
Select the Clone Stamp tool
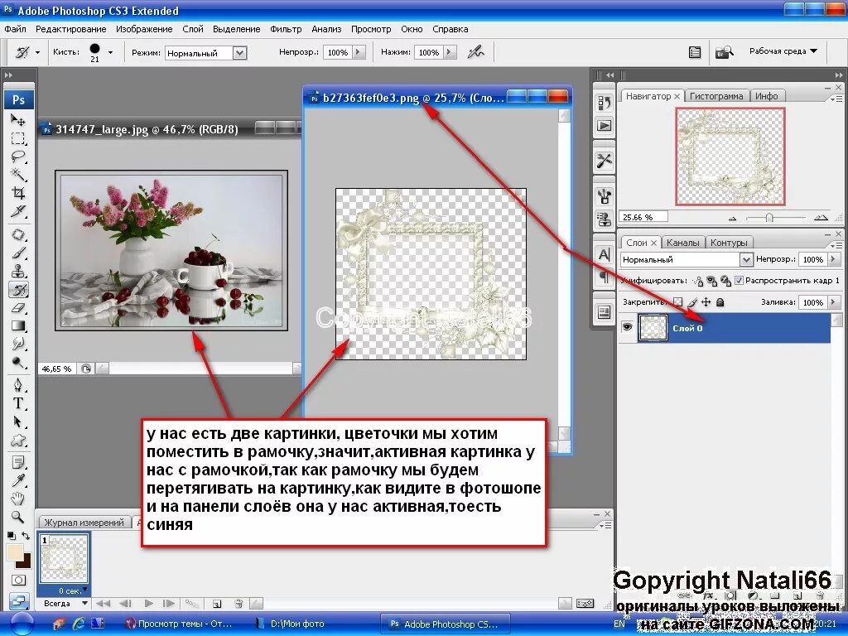[x=18, y=271]
